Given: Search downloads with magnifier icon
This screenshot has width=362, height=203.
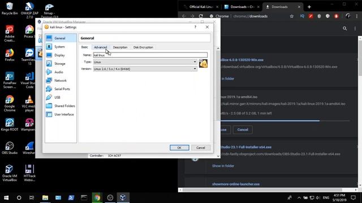Looking at the screenshot, I should click(344, 28).
